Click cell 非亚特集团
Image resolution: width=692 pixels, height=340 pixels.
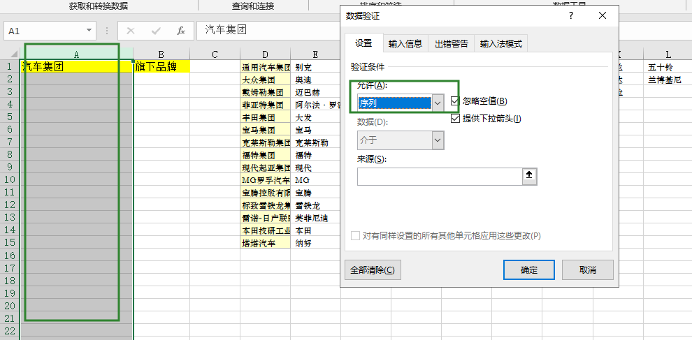[265, 105]
